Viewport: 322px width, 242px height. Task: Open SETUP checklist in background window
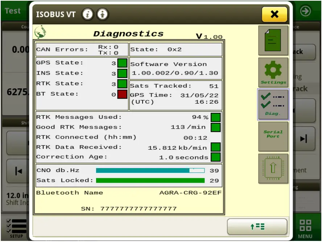click(x=16, y=228)
